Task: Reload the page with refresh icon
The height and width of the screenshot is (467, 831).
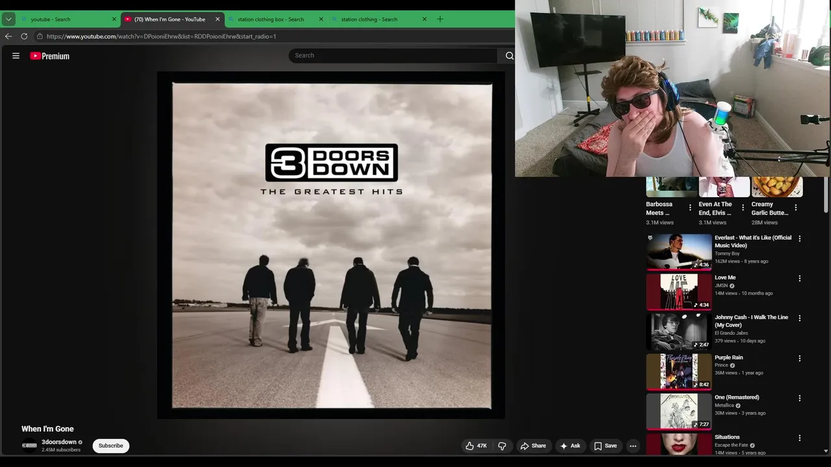Action: click(24, 36)
